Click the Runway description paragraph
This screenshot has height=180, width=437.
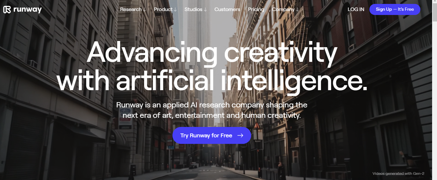point(212,110)
